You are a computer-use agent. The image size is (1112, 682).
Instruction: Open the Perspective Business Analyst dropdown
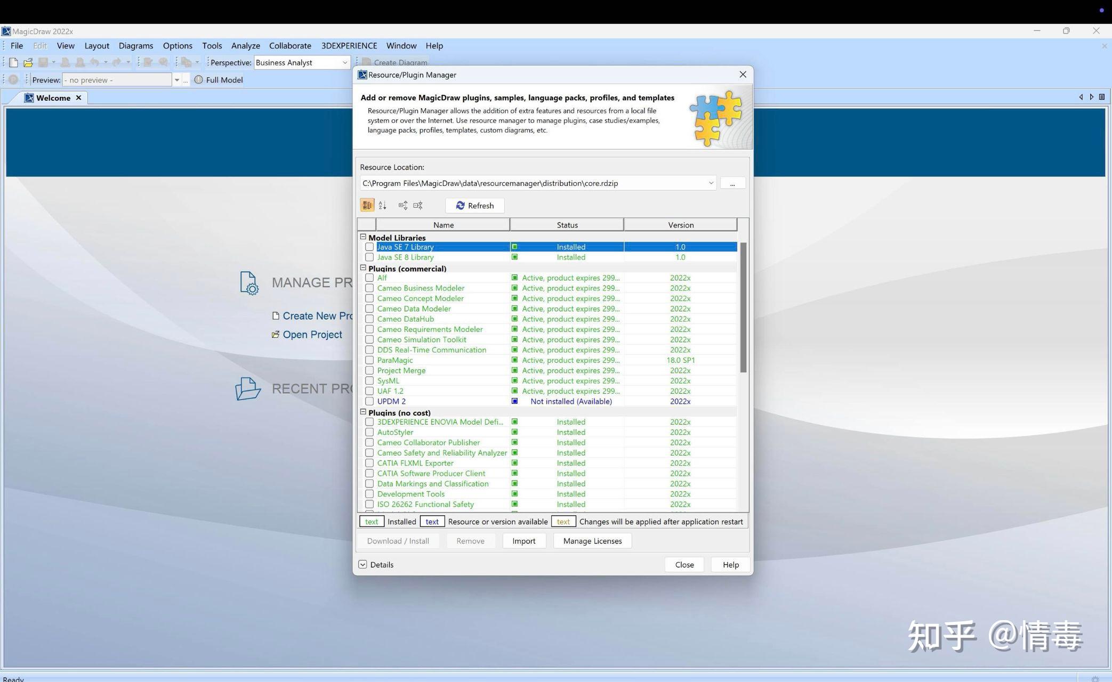[x=344, y=62]
